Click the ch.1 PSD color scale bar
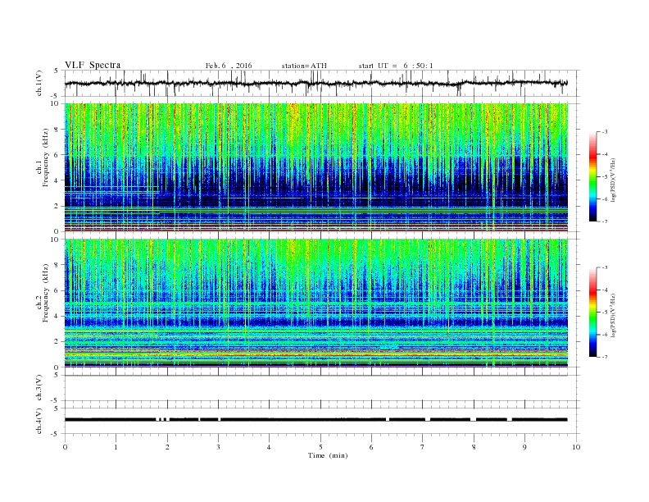The image size is (649, 502). click(x=593, y=176)
